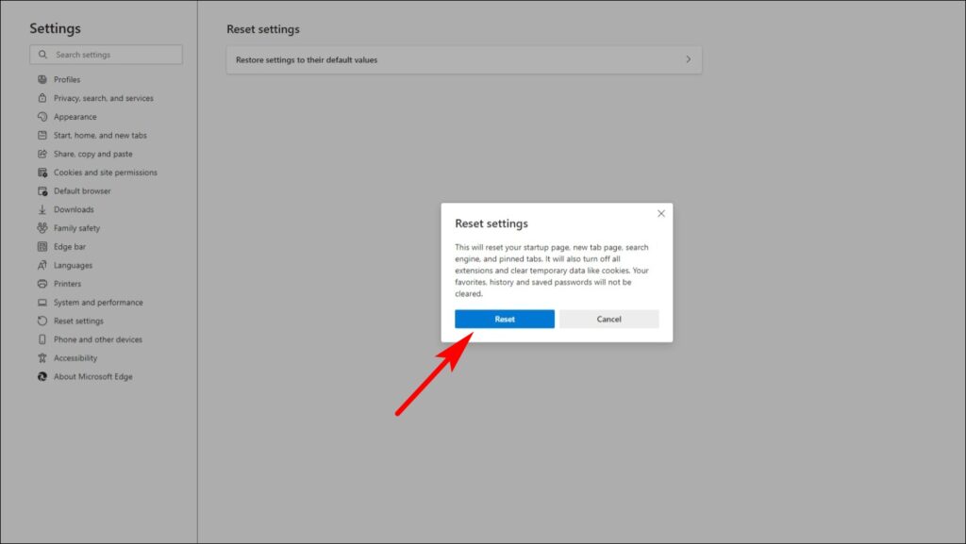The image size is (966, 544).
Task: Open System and performance settings
Action: tap(98, 302)
